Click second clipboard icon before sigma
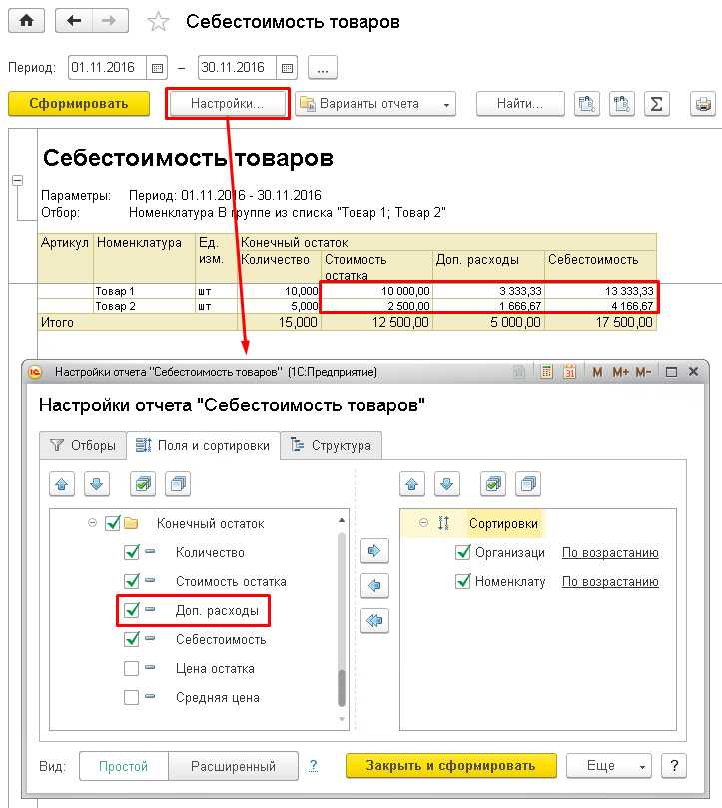 (622, 104)
